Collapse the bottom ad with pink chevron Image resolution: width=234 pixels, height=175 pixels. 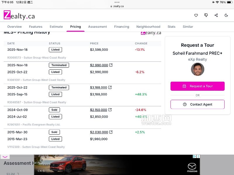pos(5,157)
